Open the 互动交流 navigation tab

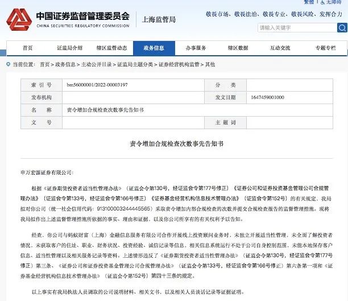click(x=280, y=48)
